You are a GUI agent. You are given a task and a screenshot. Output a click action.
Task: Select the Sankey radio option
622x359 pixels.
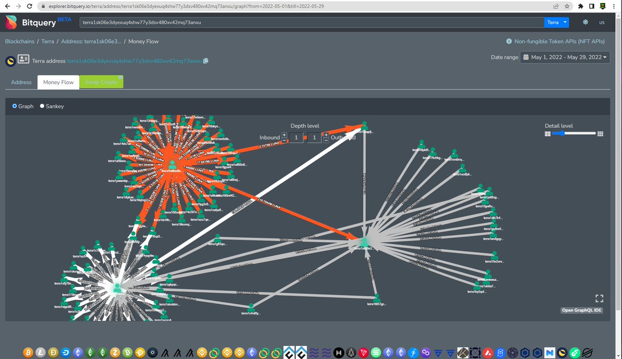point(42,106)
